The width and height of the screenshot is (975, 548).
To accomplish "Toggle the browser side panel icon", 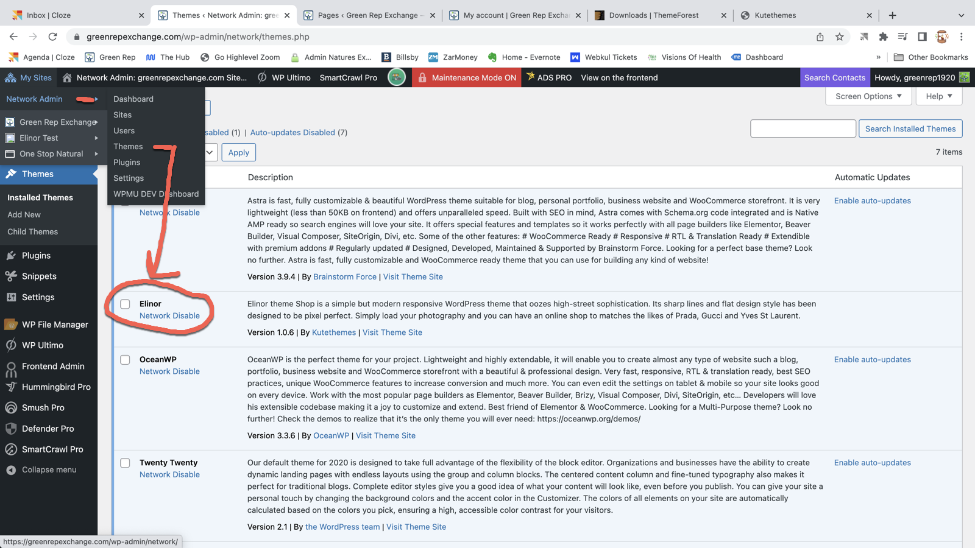I will coord(922,37).
